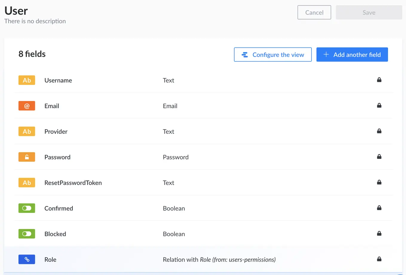
Task: Click Add another field
Action: [x=352, y=54]
